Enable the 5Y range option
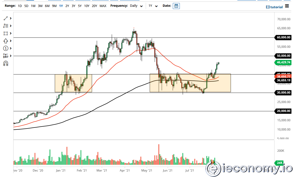The height and width of the screenshot is (177, 293). point(79,6)
